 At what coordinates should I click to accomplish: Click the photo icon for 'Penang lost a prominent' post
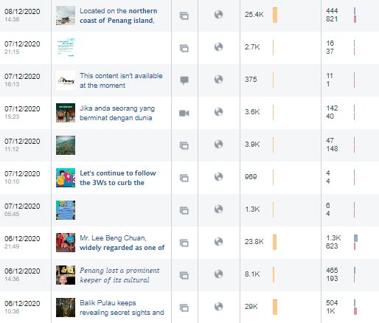[x=184, y=275]
